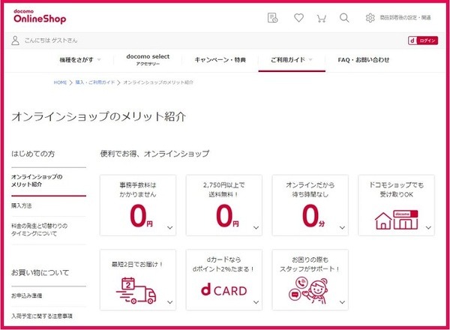Viewport: 450px width, 330px height.
Task: Click the お買い物について sidebar heading
Action: coord(40,272)
